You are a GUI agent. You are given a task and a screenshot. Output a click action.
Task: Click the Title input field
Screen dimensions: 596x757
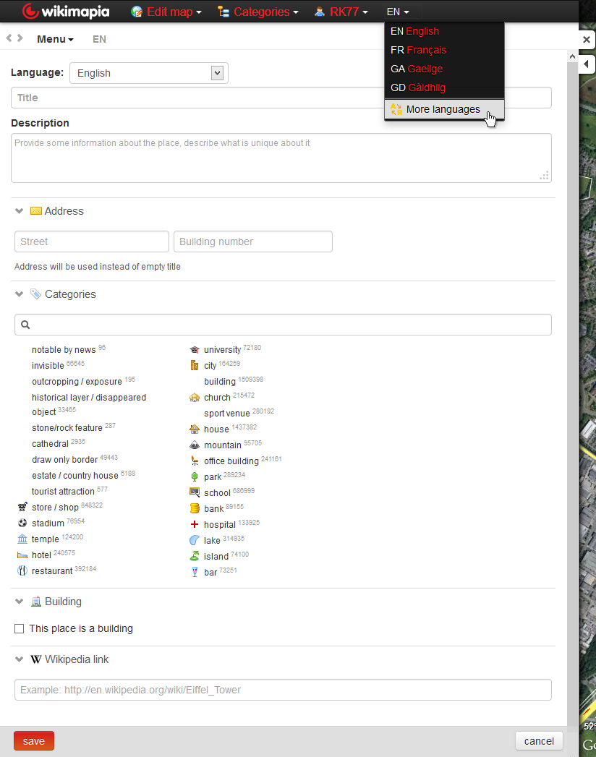click(281, 98)
